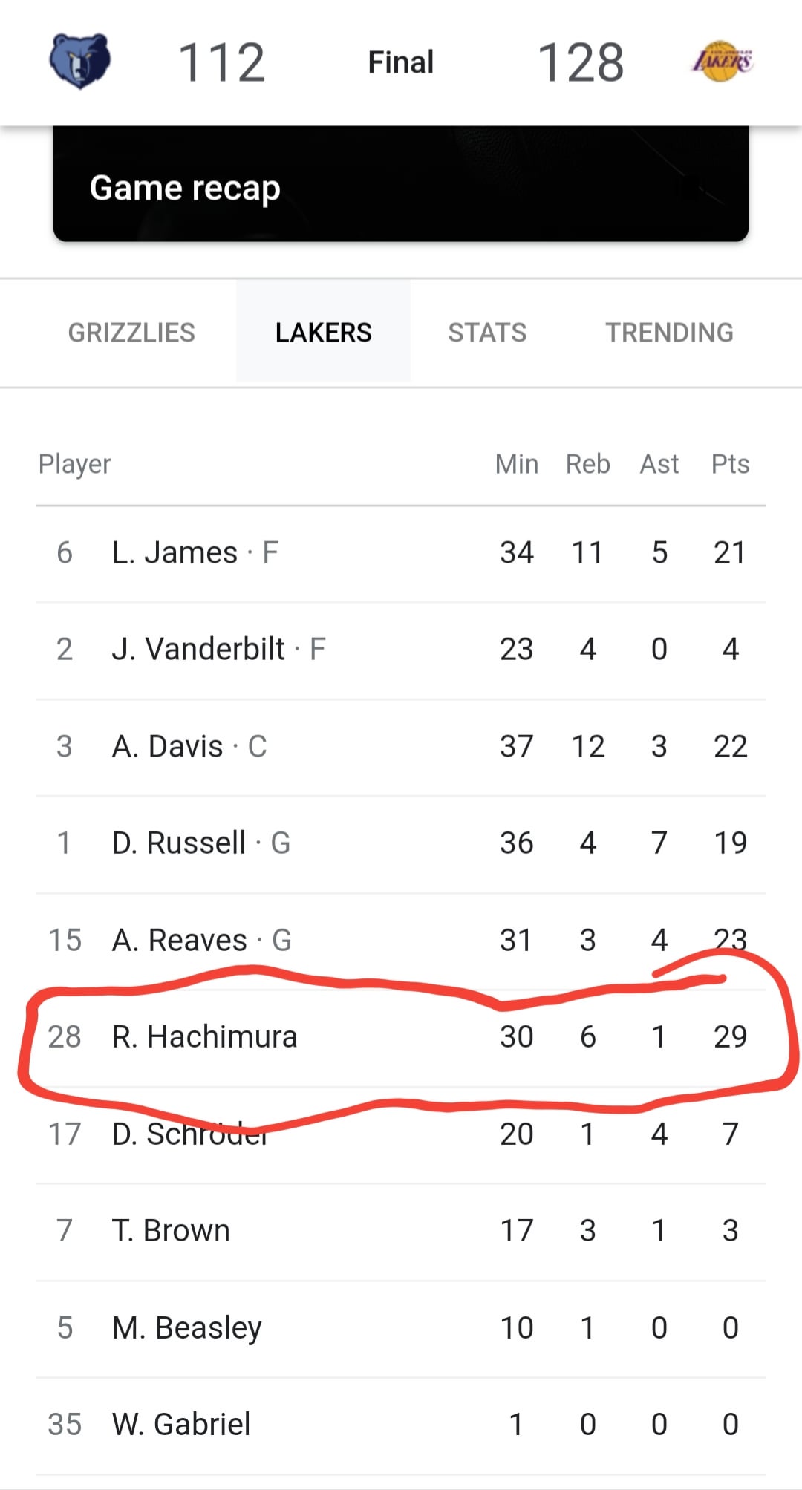Tap the Lakers team logo
This screenshot has height=1490, width=802.
pos(722,61)
